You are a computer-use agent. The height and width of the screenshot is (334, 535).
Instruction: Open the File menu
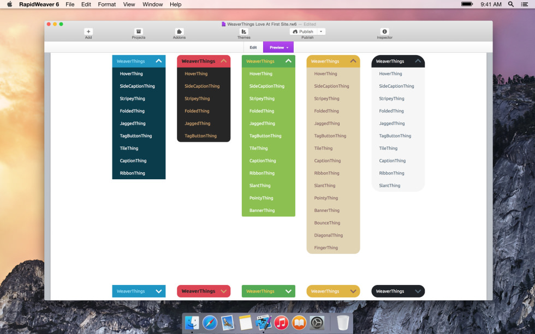point(70,4)
